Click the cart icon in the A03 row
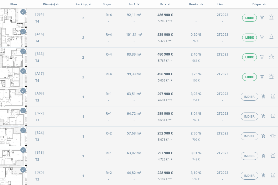 [x=263, y=97]
